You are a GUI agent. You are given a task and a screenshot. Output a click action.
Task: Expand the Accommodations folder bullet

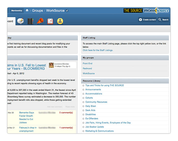click(83, 94)
